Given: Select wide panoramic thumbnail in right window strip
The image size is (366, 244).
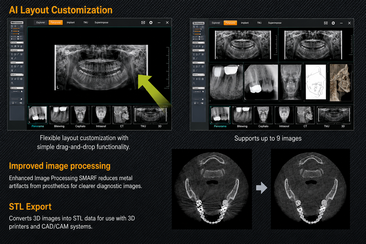Looking at the screenshot, I should pos(334,115).
